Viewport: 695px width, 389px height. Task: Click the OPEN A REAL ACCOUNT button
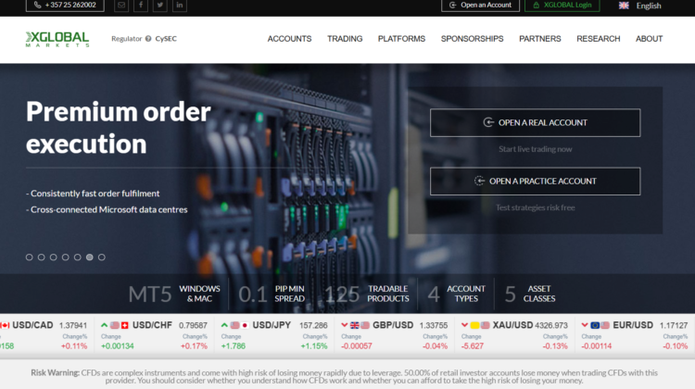[x=535, y=122]
